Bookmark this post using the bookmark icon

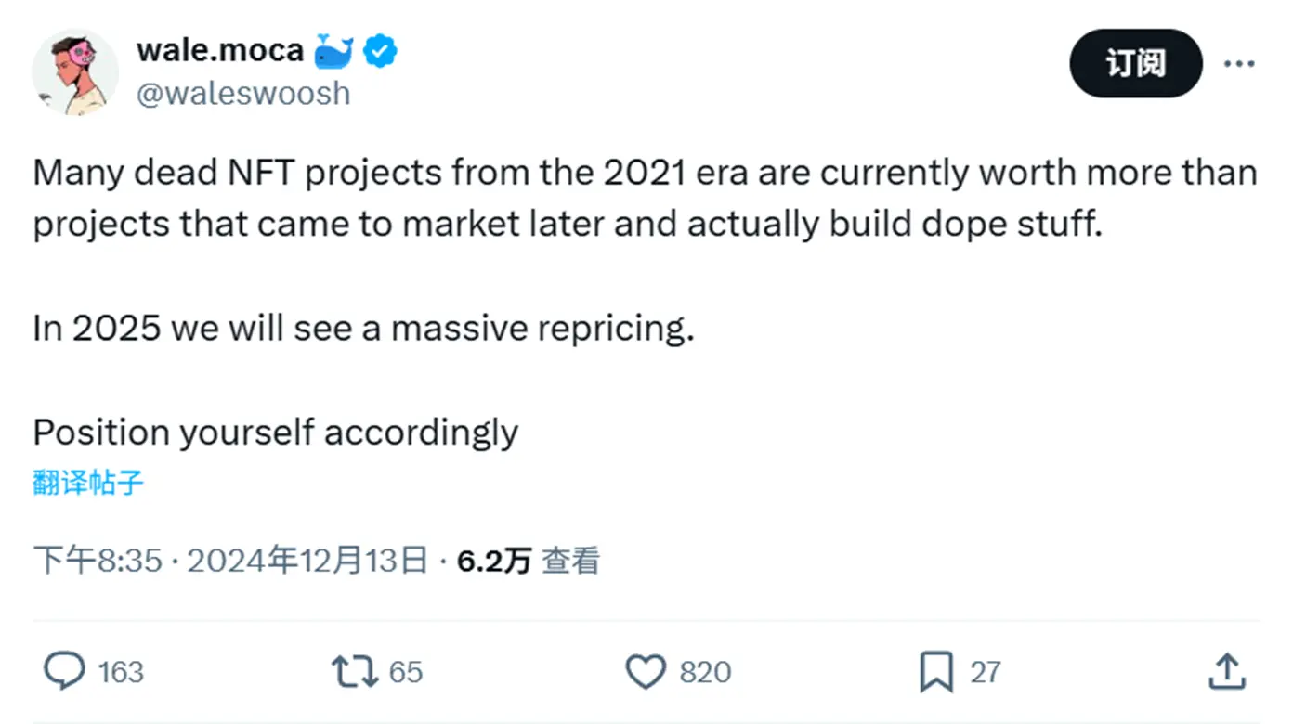(935, 671)
